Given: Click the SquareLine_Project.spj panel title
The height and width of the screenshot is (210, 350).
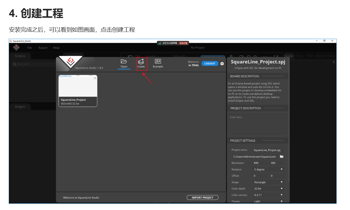Looking at the screenshot, I should (258, 62).
